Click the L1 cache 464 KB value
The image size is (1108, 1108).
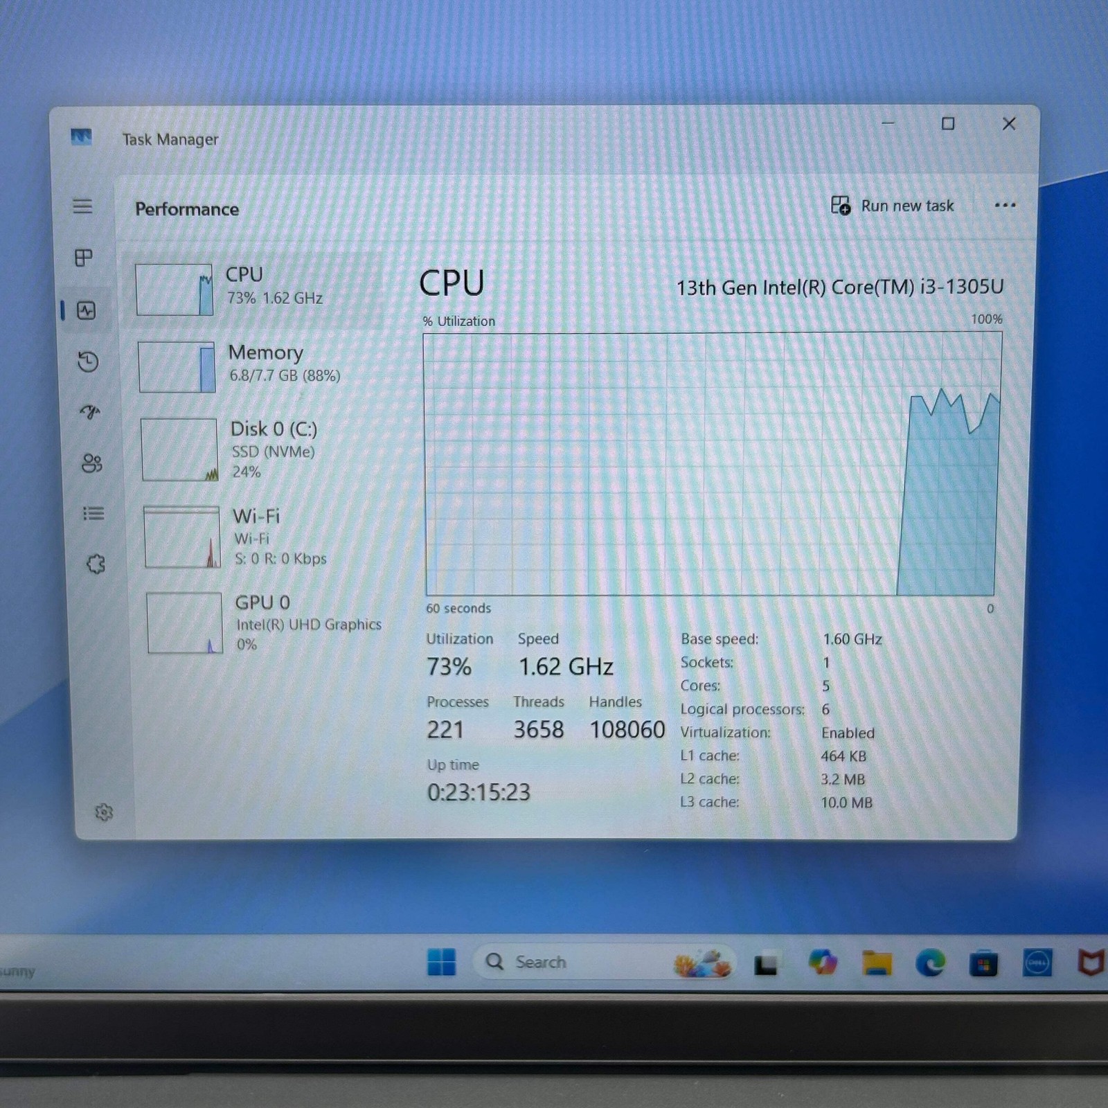[x=843, y=756]
